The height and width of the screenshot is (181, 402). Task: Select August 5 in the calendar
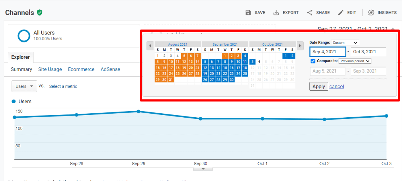click(184, 55)
